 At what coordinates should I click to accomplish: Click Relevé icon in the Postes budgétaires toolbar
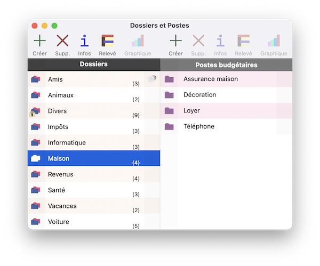pyautogui.click(x=244, y=41)
